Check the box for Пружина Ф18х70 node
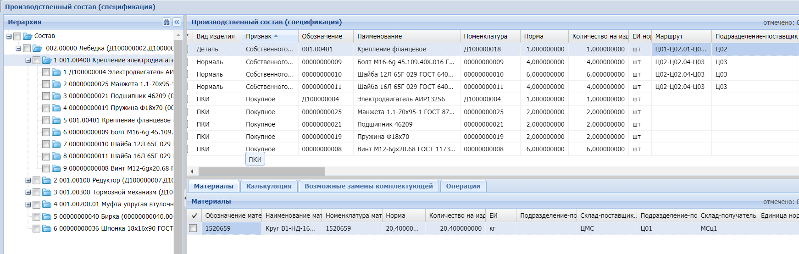This screenshot has height=254, width=799. click(x=46, y=108)
